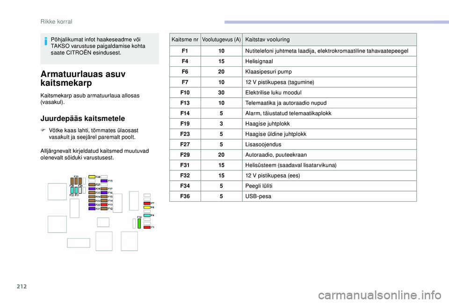The height and width of the screenshot is (303, 449).
Task: Select the cyan F4 fuse in the diagram
Action: tap(147, 215)
